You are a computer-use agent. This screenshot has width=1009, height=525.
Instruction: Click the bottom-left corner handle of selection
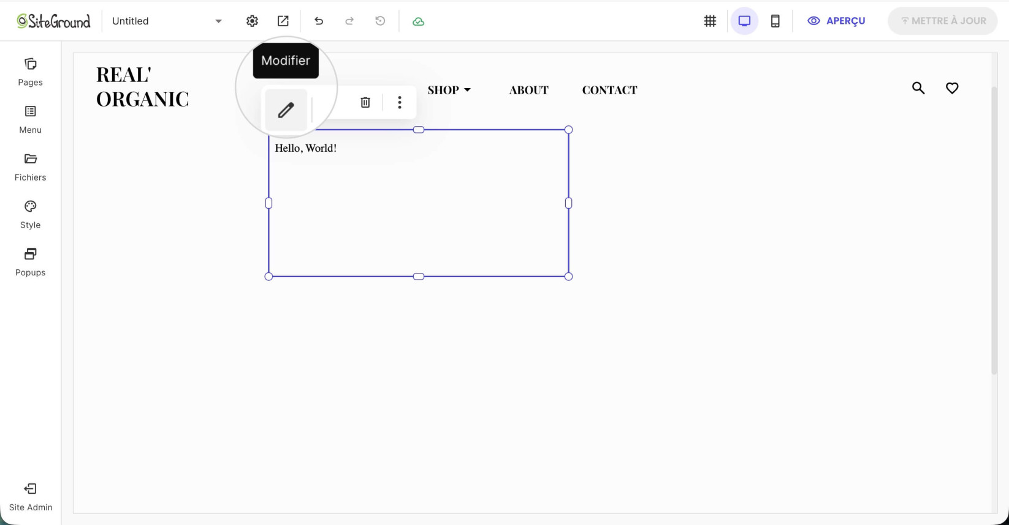[268, 277]
